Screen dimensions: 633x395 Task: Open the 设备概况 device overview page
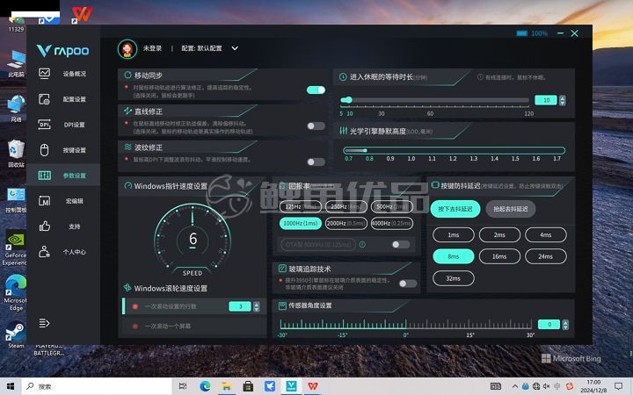pyautogui.click(x=62, y=74)
